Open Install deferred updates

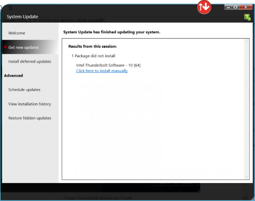[30, 62]
